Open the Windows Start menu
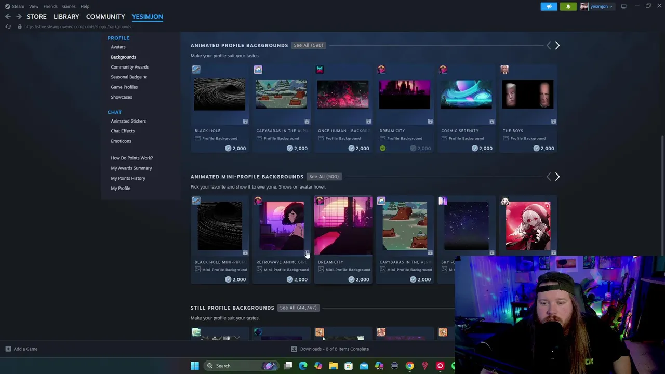This screenshot has width=665, height=374. click(194, 366)
